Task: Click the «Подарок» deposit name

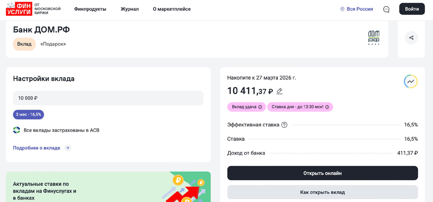Action: click(53, 44)
